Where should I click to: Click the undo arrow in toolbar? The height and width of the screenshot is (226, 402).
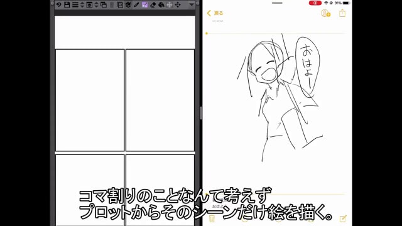[x=58, y=4]
